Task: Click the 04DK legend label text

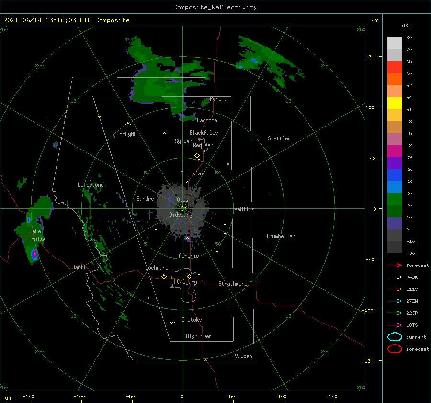Action: [x=412, y=277]
